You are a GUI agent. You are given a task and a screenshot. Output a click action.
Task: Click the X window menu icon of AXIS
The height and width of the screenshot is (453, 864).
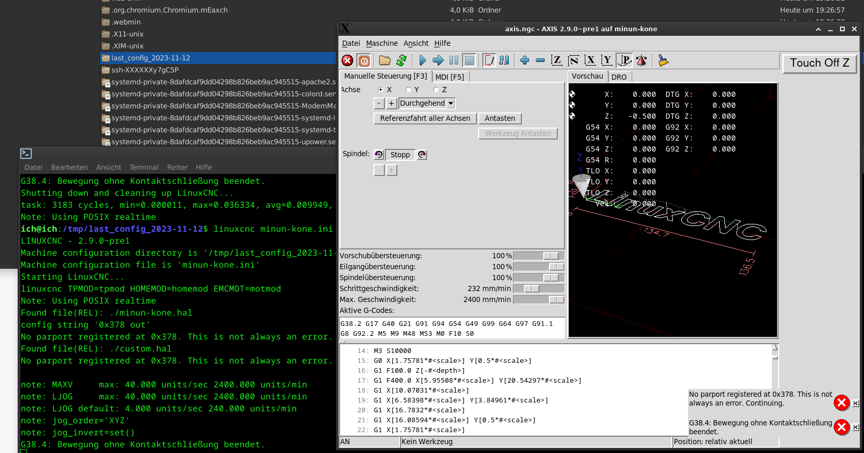click(344, 29)
